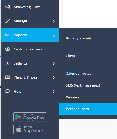This screenshot has height=139, width=117.
Task: Click the Apple logo on App Store badge
Action: point(19,129)
